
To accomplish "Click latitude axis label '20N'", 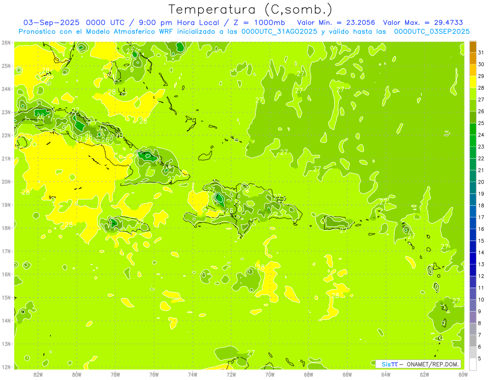I will click(x=6, y=182).
